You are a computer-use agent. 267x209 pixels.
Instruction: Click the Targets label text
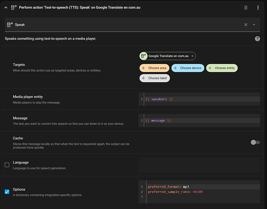click(x=19, y=65)
